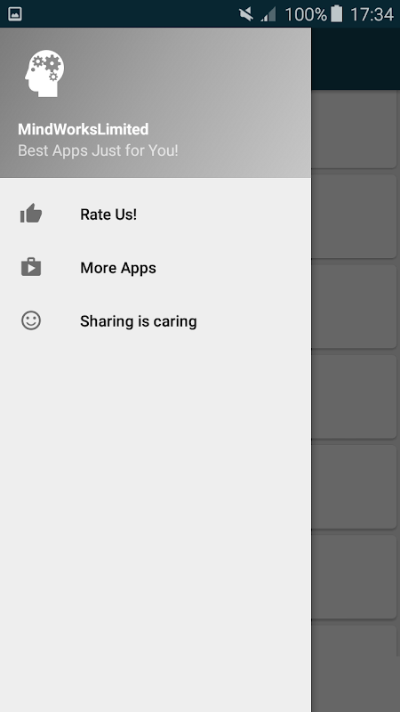Image resolution: width=400 pixels, height=712 pixels.
Task: Tap the Best Apps Just for You! subtitle
Action: pyautogui.click(x=98, y=150)
